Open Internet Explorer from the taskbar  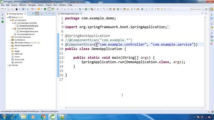(x=14, y=117)
